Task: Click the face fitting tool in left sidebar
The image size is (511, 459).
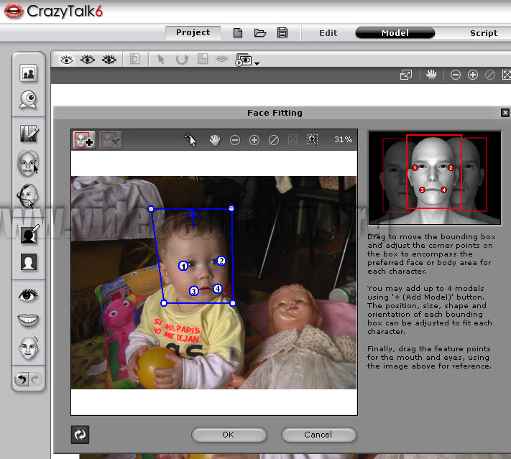Action: click(29, 164)
